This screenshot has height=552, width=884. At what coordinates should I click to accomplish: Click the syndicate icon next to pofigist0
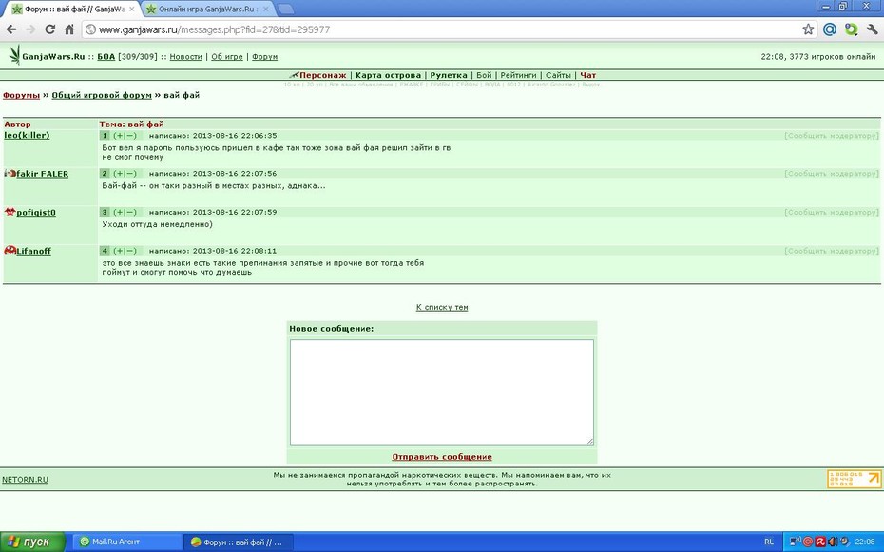10,213
